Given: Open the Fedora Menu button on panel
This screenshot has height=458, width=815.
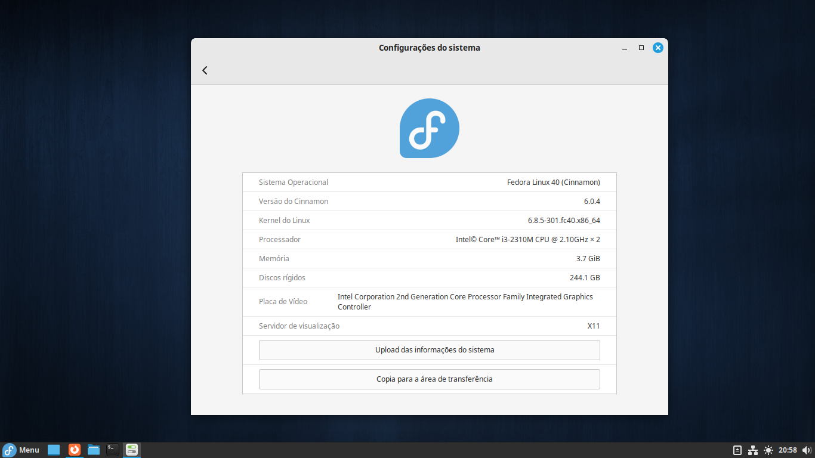Looking at the screenshot, I should point(21,450).
